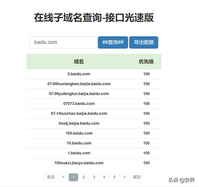Click the 域名 column header
The image size is (199, 187).
click(x=79, y=61)
